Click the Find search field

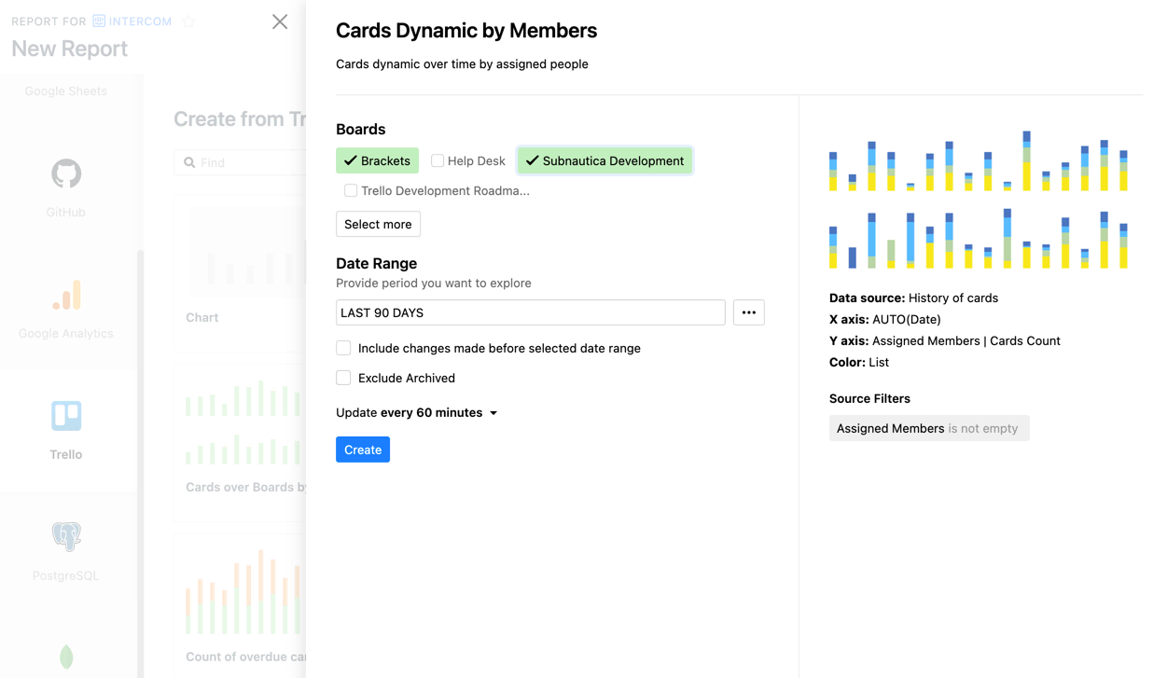click(240, 162)
